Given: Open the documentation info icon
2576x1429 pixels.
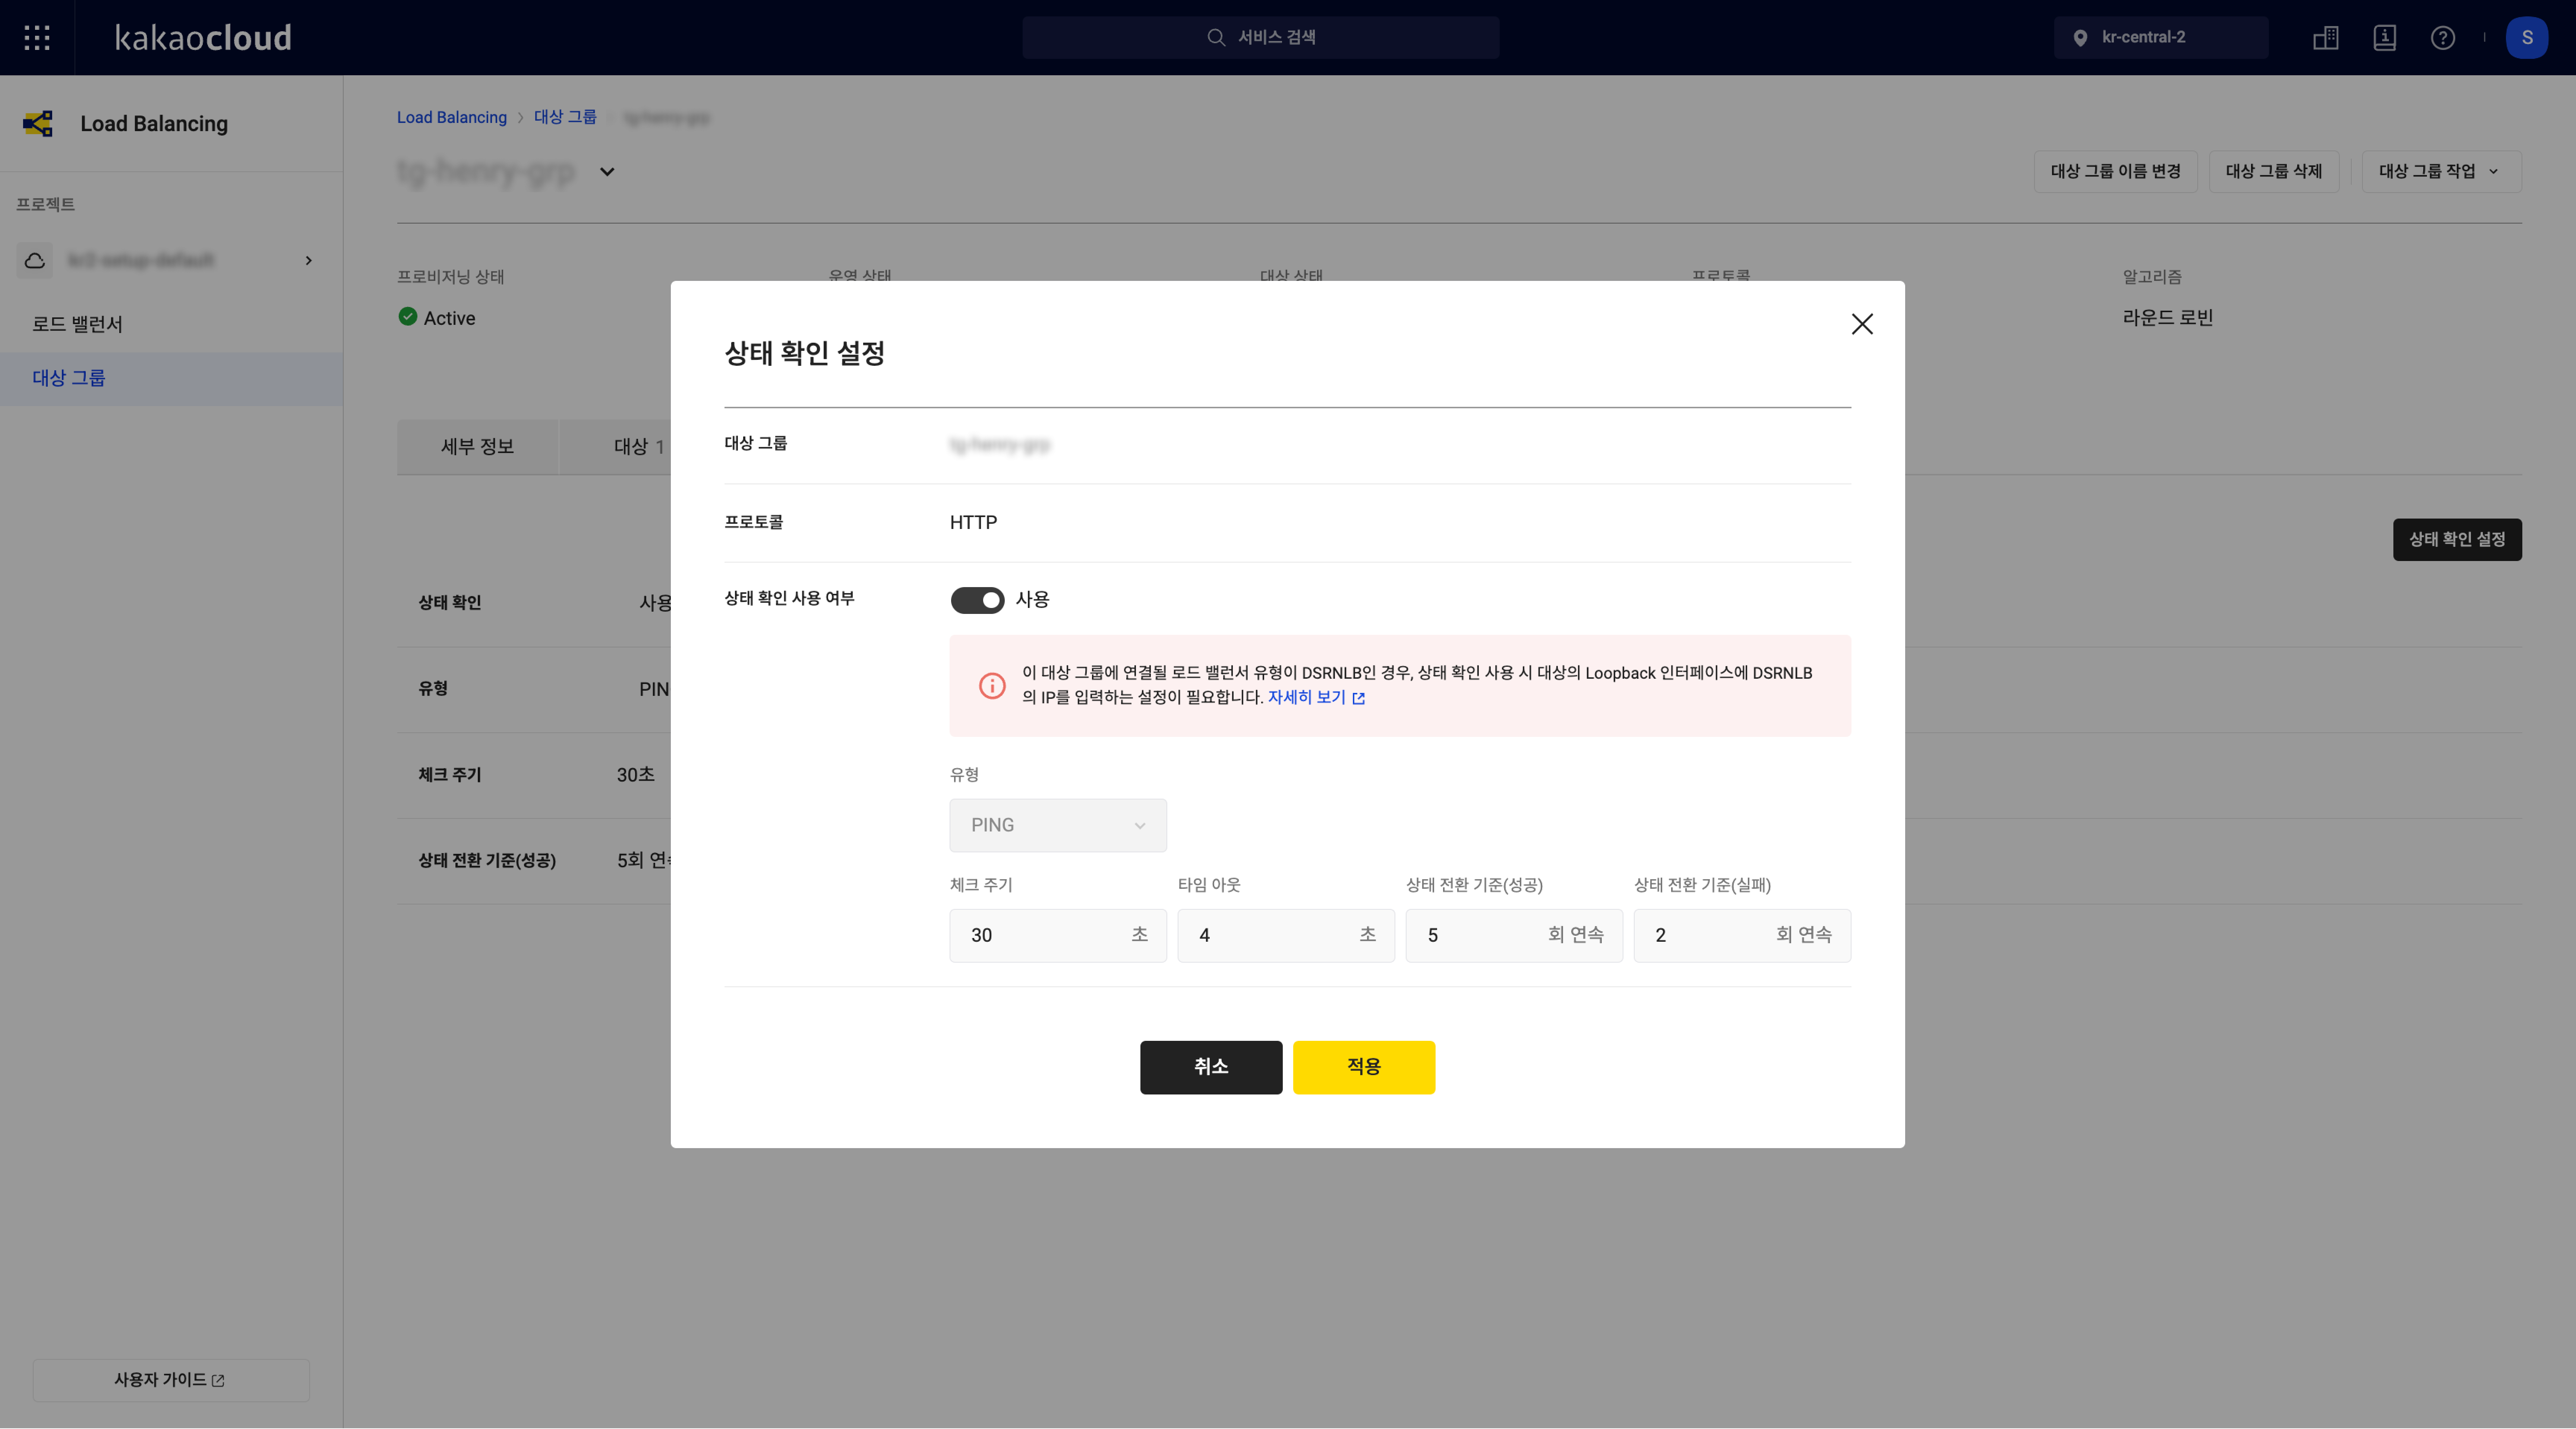Looking at the screenshot, I should [x=2385, y=38].
